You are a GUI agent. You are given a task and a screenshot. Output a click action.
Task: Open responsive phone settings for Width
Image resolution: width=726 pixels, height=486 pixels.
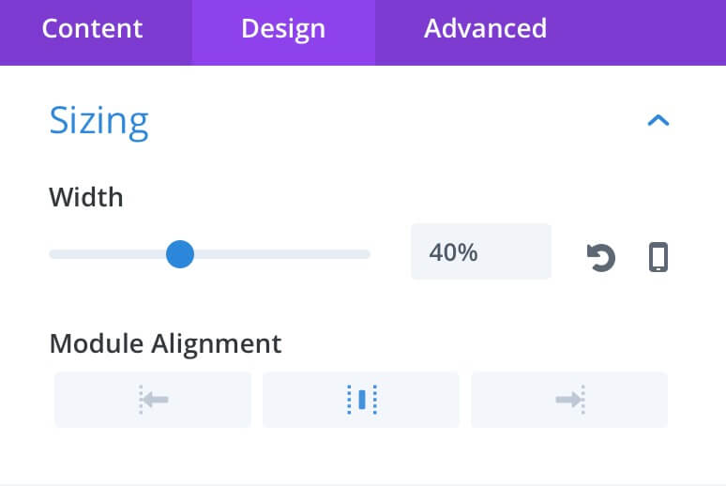(x=658, y=257)
